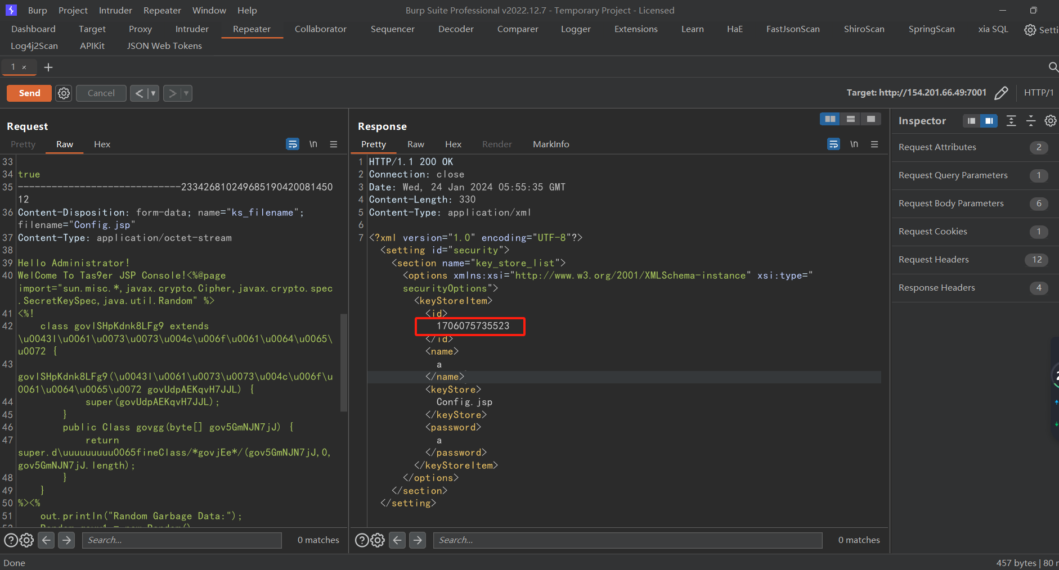This screenshot has height=570, width=1059.
Task: Toggle non-printable characters in Response pane
Action: coord(854,144)
